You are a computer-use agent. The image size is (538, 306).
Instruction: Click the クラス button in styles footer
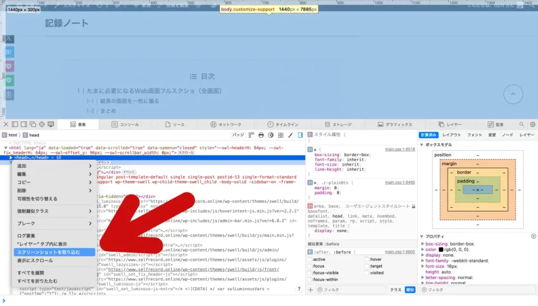click(x=395, y=290)
